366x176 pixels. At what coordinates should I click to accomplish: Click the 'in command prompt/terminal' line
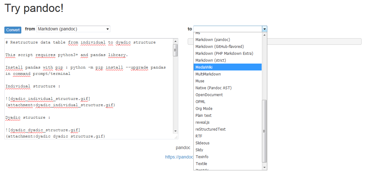tap(38, 74)
